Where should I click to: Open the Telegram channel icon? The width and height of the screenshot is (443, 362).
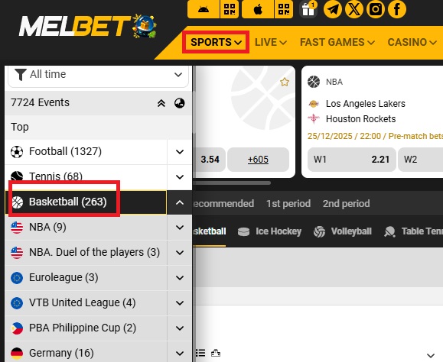(x=333, y=9)
